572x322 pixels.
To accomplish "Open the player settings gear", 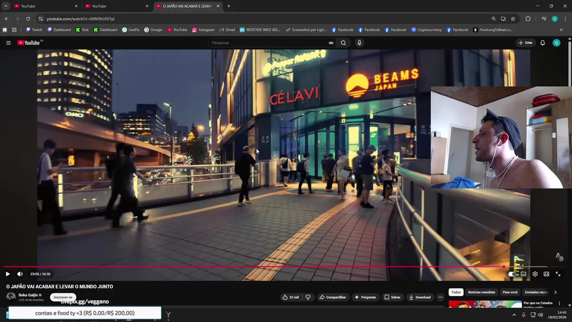I will coord(535,274).
